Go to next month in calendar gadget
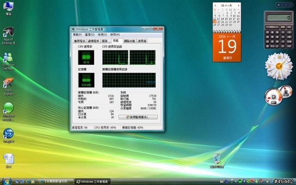This screenshot has width=296, height=185. 239,6
